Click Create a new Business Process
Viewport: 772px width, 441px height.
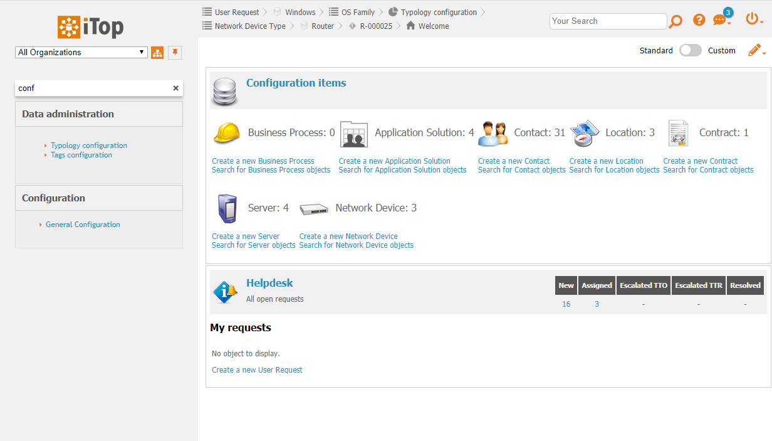(x=263, y=161)
